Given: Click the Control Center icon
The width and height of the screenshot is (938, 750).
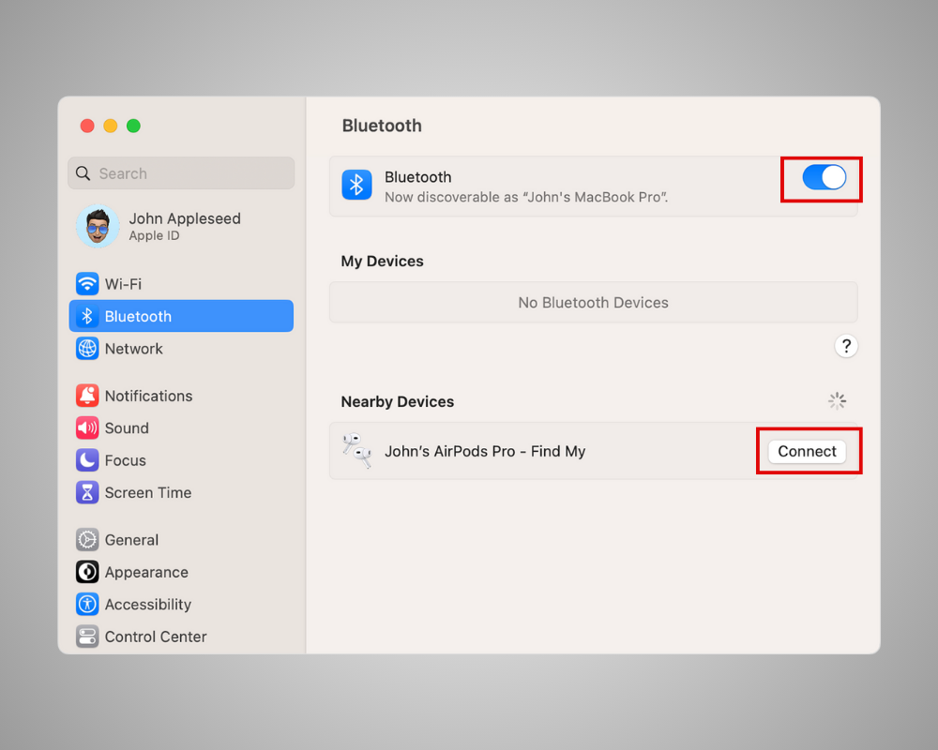Looking at the screenshot, I should pyautogui.click(x=87, y=637).
